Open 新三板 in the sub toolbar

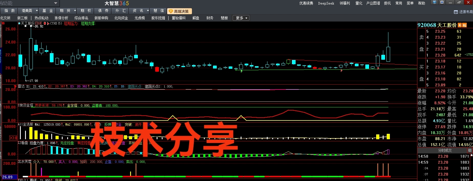click(22, 18)
